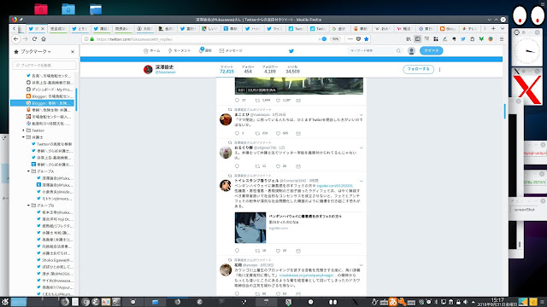Open the Penguin Highway link card thumbnail
This screenshot has height=307, width=547.
[250, 228]
